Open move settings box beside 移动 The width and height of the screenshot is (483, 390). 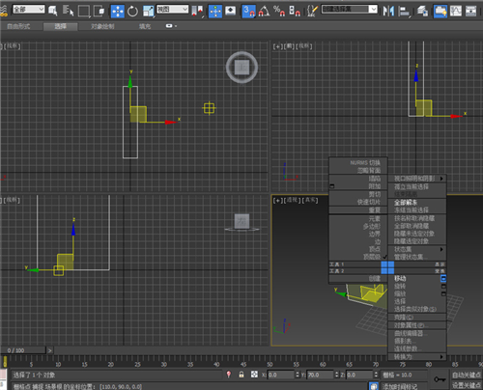pyautogui.click(x=443, y=278)
